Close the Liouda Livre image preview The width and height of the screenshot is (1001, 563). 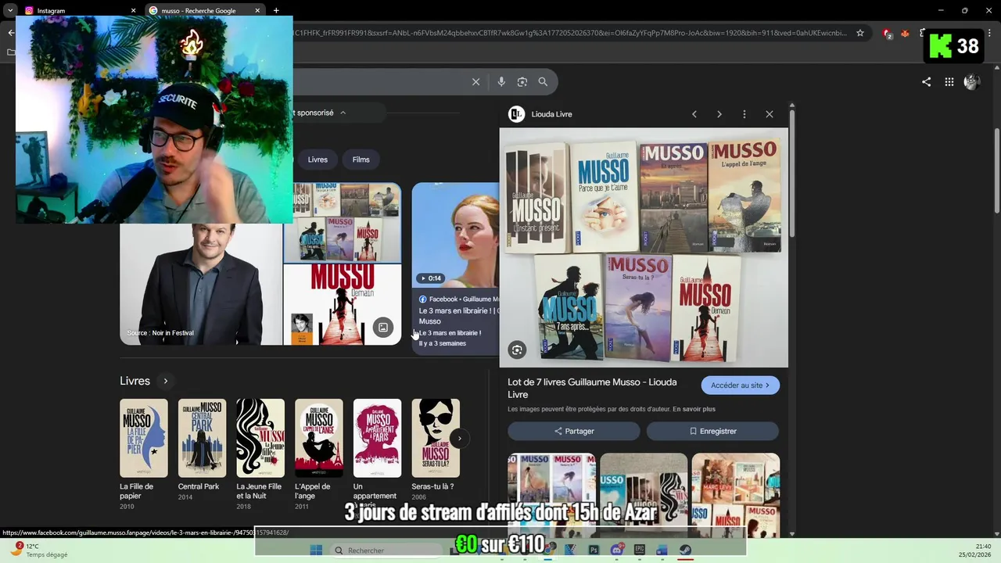(769, 114)
